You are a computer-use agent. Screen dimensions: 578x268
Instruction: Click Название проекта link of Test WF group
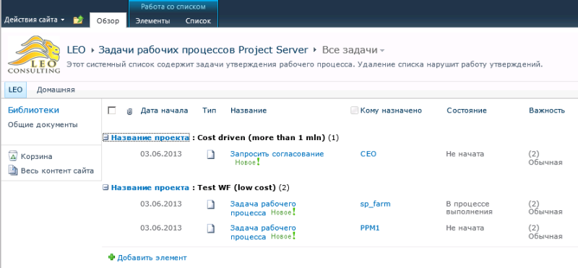click(x=150, y=188)
